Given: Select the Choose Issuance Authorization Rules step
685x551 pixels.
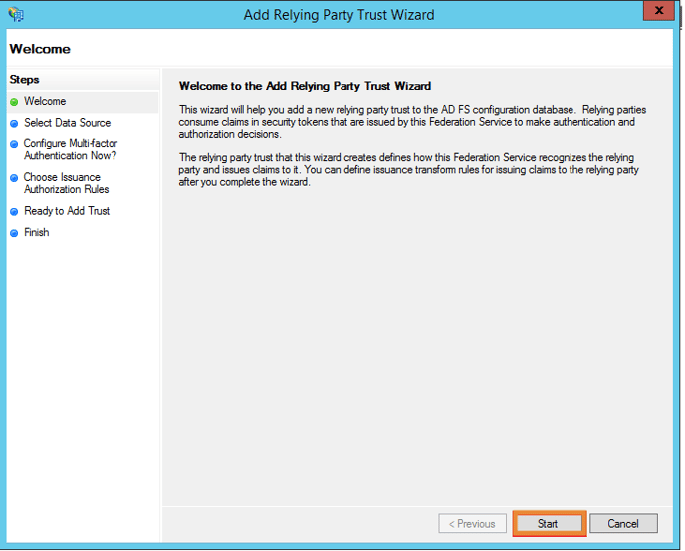Looking at the screenshot, I should 67,183.
